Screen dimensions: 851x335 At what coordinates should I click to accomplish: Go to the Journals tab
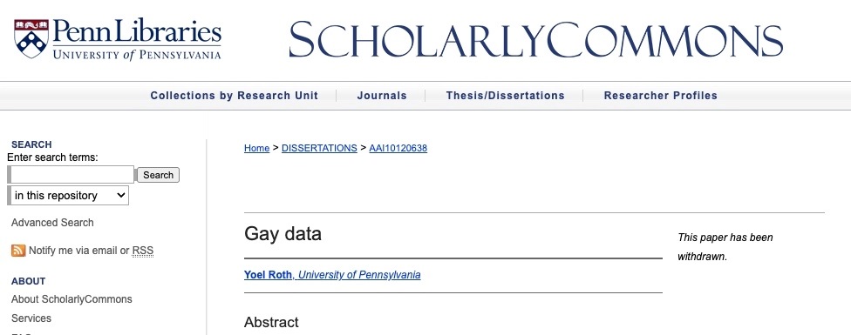coord(382,96)
